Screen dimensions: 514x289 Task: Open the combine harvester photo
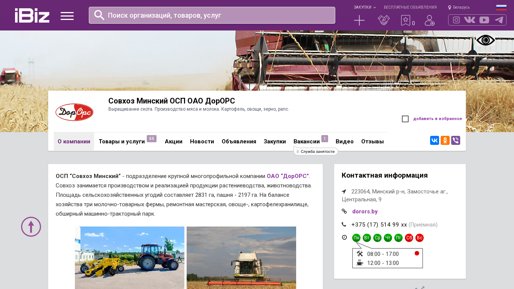click(241, 258)
